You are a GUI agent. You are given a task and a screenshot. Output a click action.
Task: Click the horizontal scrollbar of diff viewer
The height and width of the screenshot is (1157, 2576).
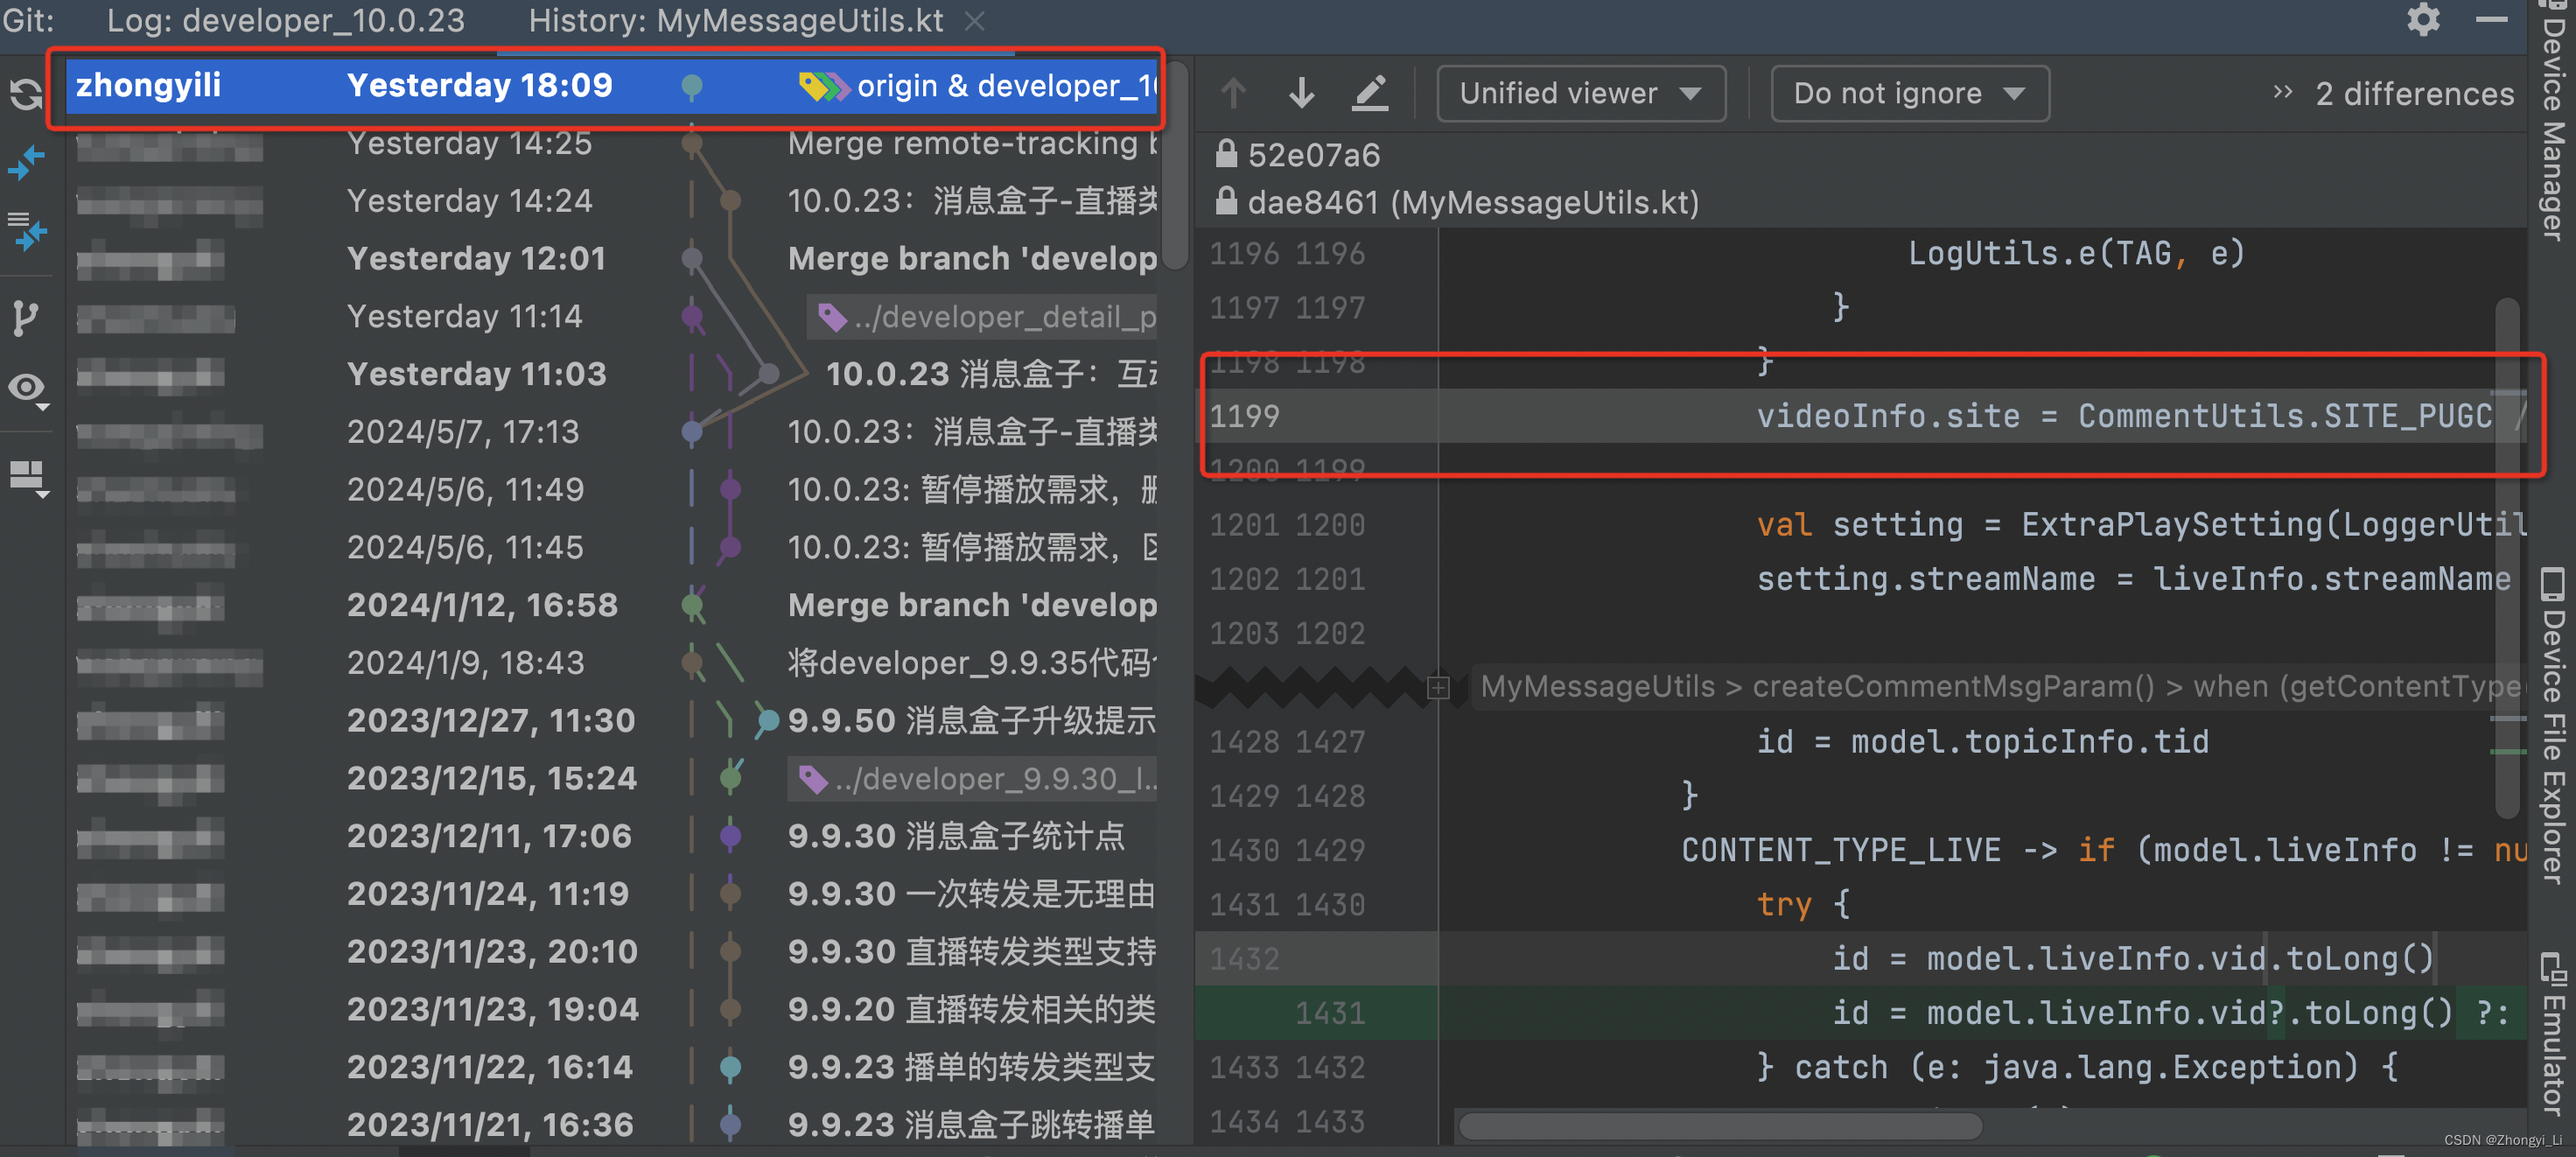[x=1720, y=1127]
